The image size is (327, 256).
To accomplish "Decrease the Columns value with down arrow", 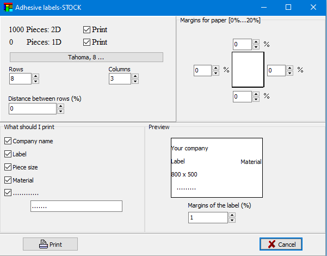I will point(135,82).
